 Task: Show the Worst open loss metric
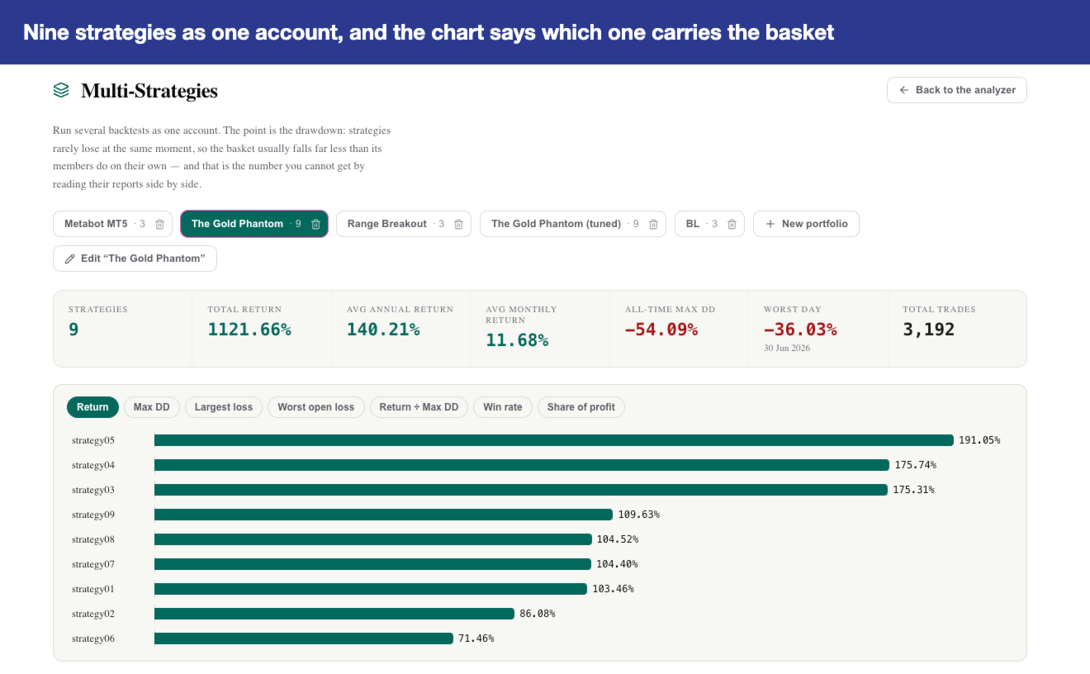[x=315, y=407]
